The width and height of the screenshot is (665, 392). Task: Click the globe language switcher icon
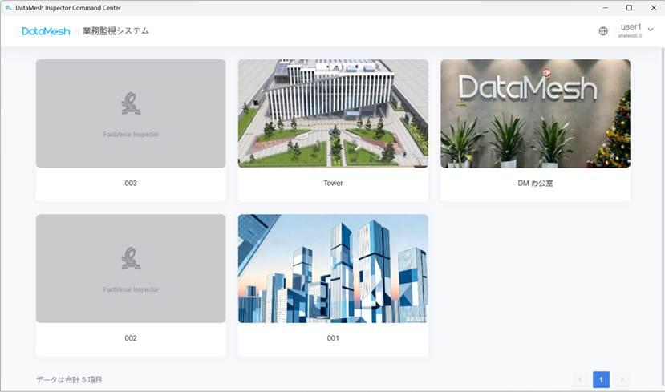point(603,31)
